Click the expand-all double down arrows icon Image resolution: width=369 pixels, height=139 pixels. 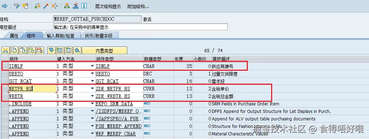[x=52, y=50]
